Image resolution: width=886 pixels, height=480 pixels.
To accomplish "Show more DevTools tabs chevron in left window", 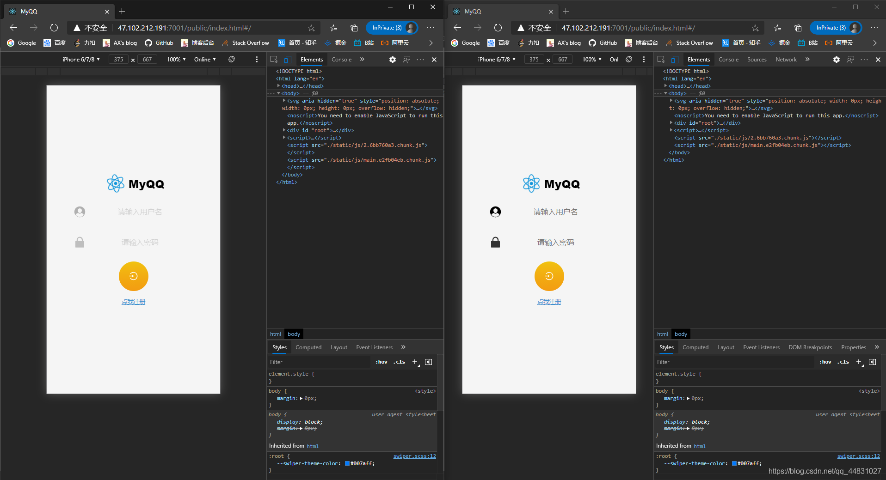I will pos(362,59).
